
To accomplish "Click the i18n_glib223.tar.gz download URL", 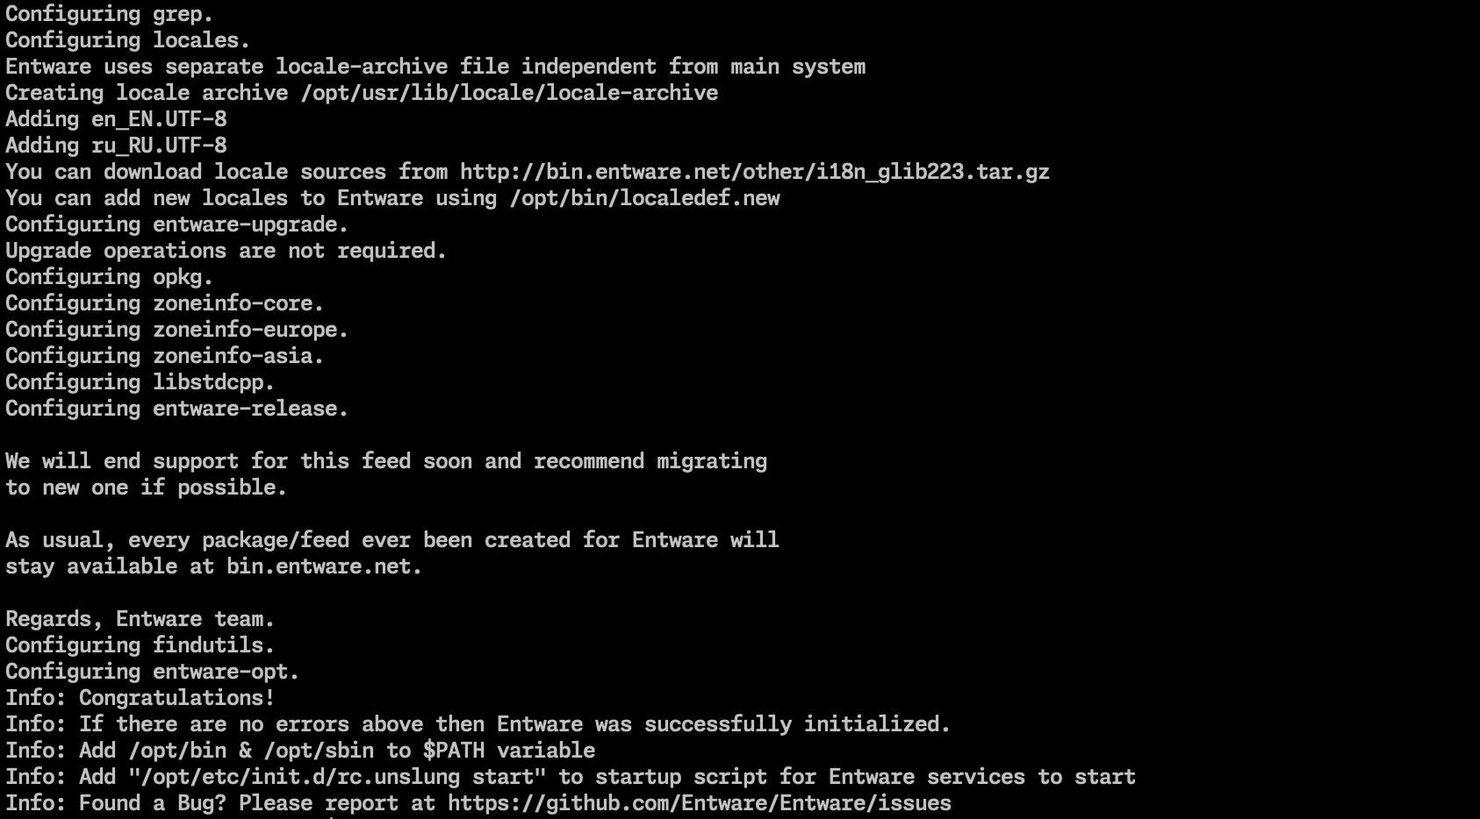I will point(755,172).
